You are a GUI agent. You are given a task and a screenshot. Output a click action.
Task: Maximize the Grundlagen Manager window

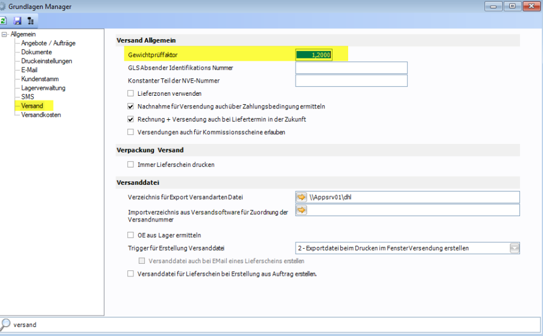click(512, 6)
